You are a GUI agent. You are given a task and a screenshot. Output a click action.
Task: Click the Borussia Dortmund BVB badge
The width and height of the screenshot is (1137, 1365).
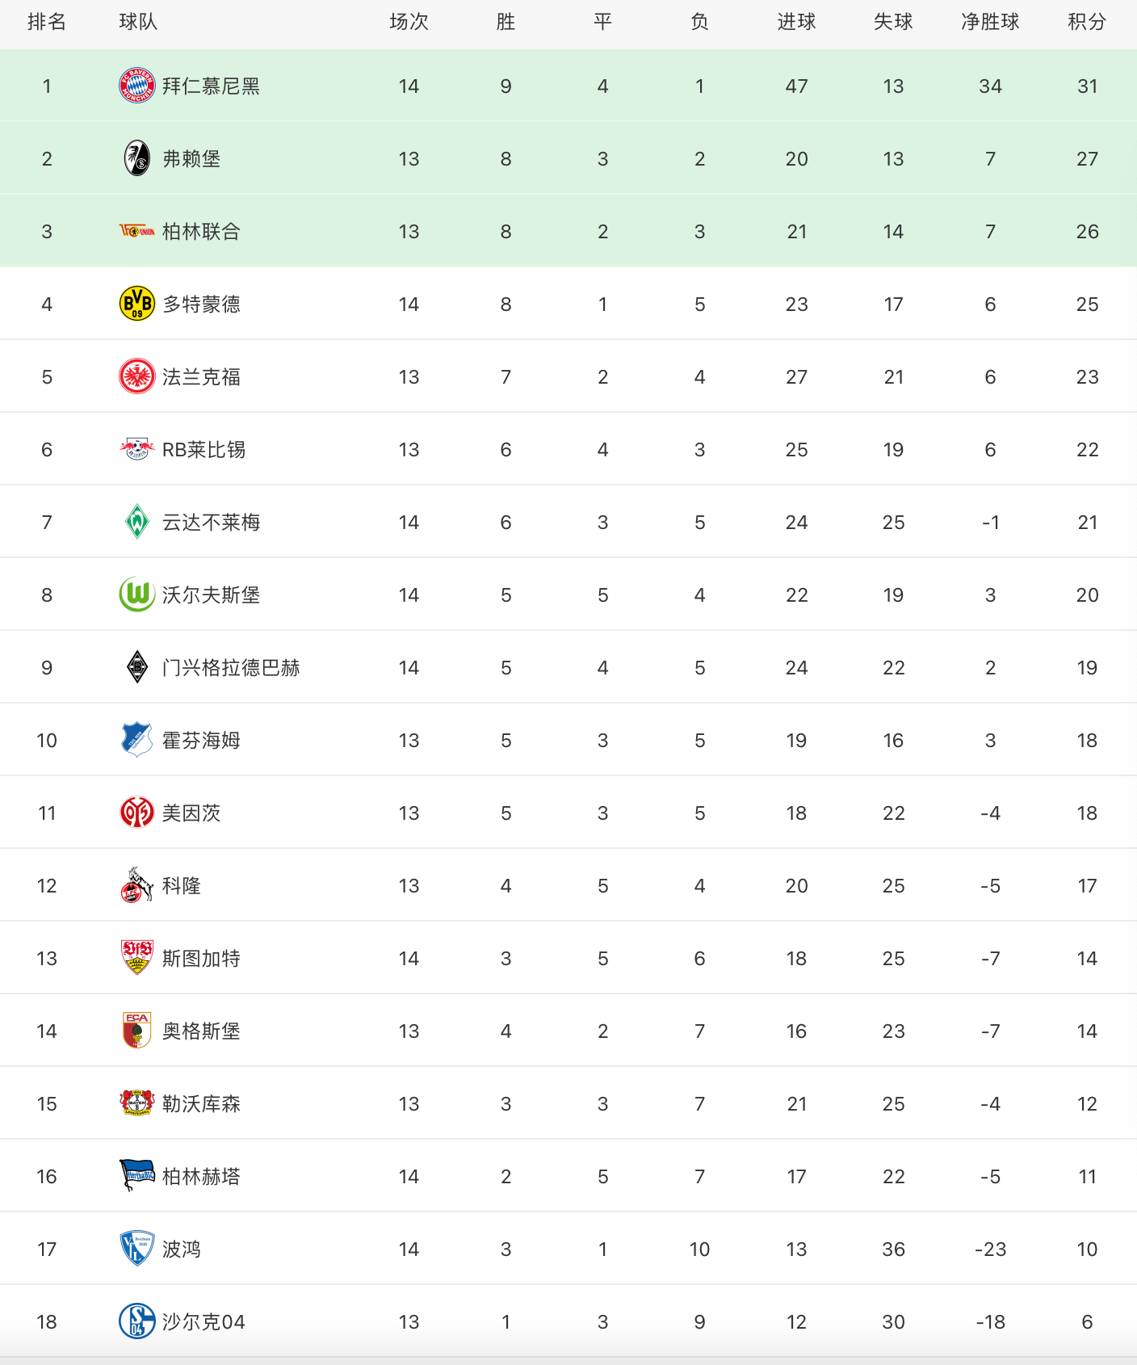click(136, 304)
